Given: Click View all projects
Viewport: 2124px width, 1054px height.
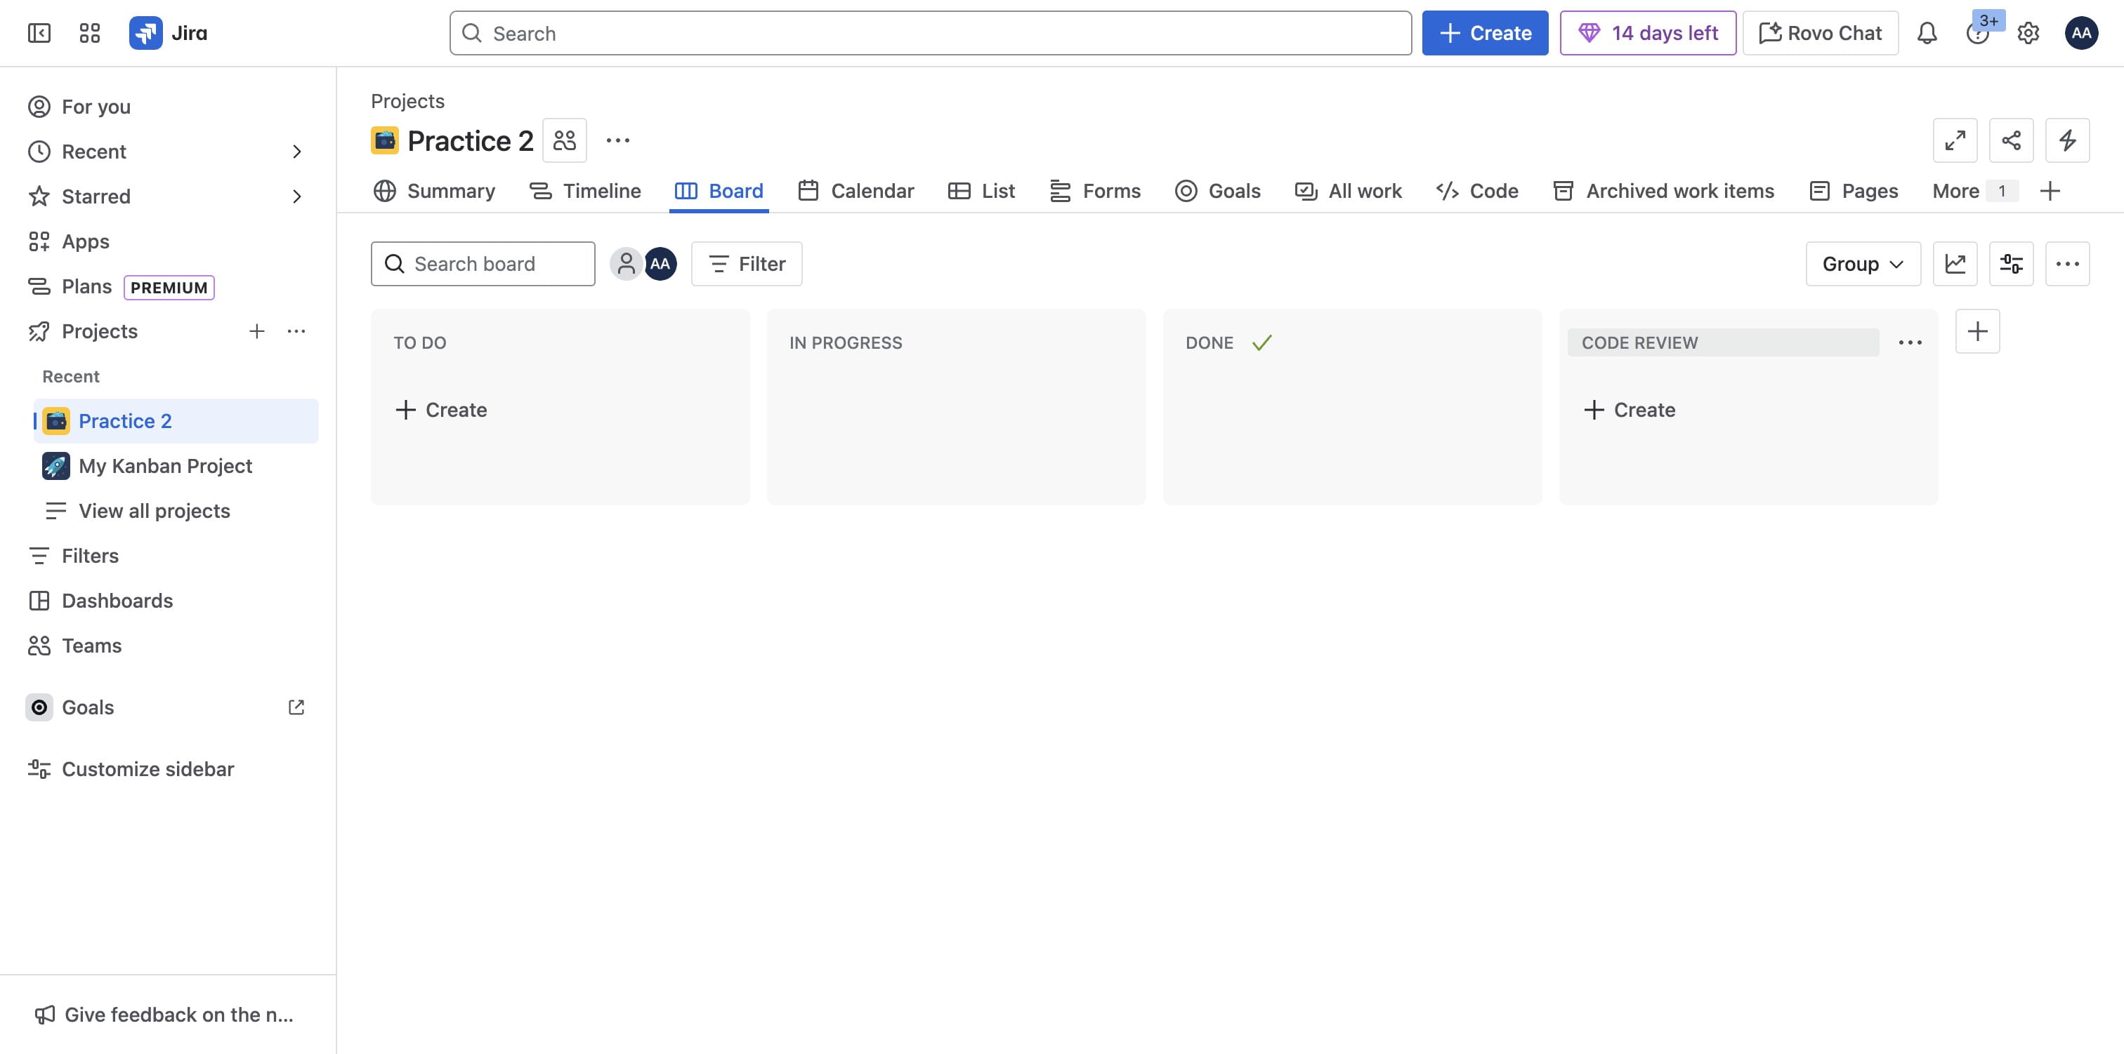Looking at the screenshot, I should (x=176, y=511).
